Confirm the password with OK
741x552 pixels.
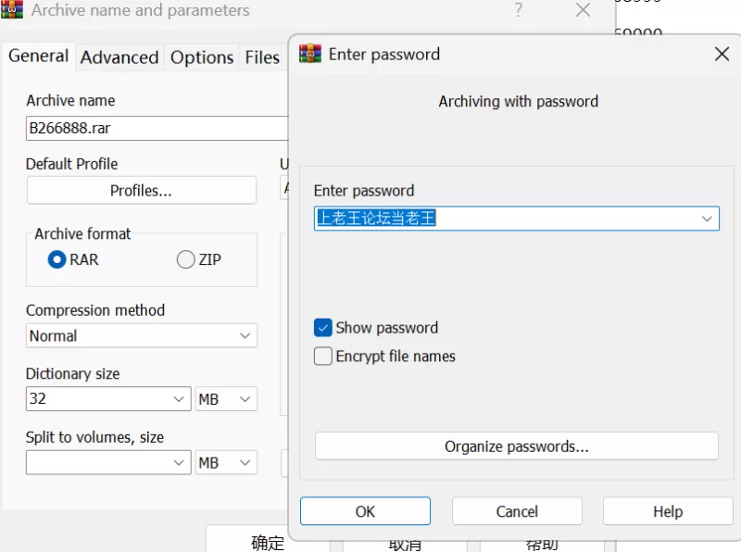pos(365,511)
